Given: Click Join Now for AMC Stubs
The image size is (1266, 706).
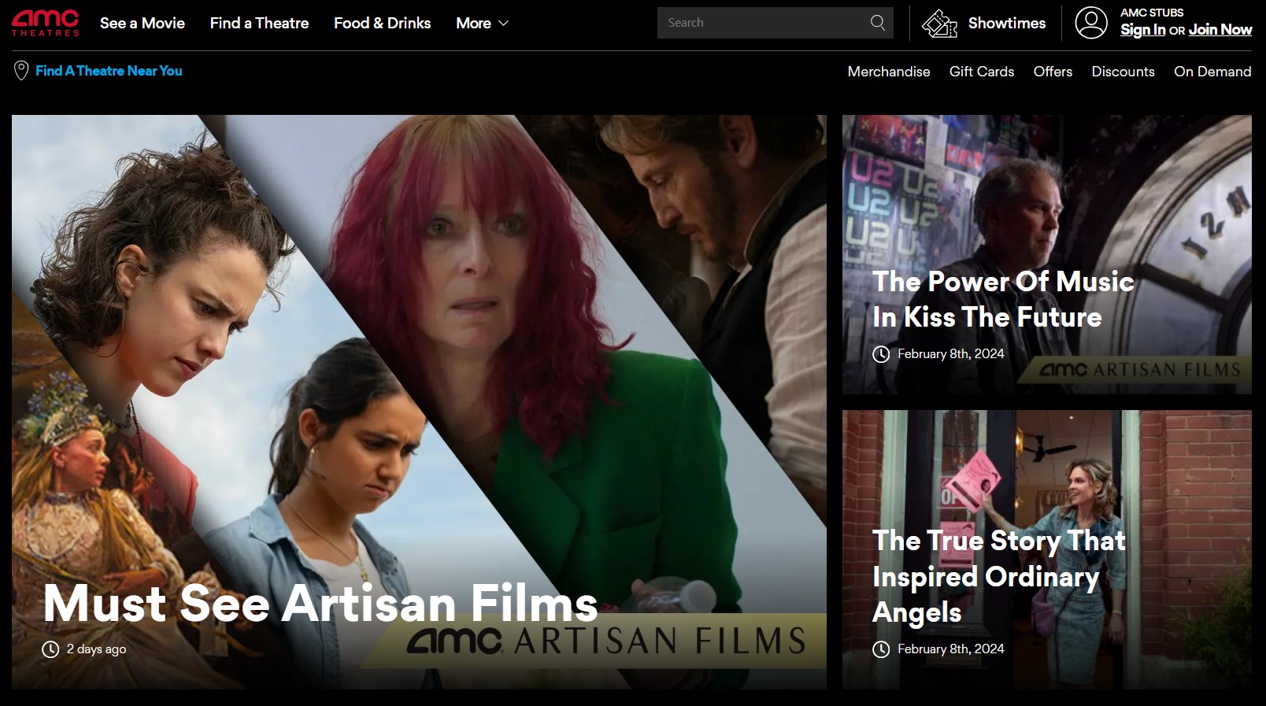Looking at the screenshot, I should coord(1220,30).
